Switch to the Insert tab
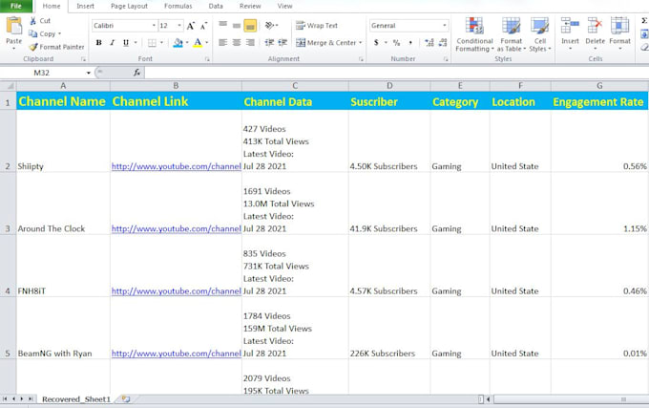Screen dimensions: 649x408 [85, 7]
